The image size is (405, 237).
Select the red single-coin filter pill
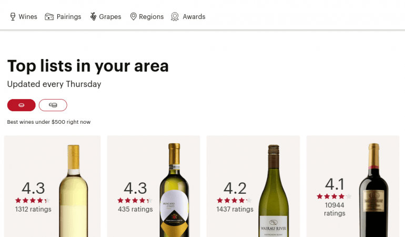[22, 105]
